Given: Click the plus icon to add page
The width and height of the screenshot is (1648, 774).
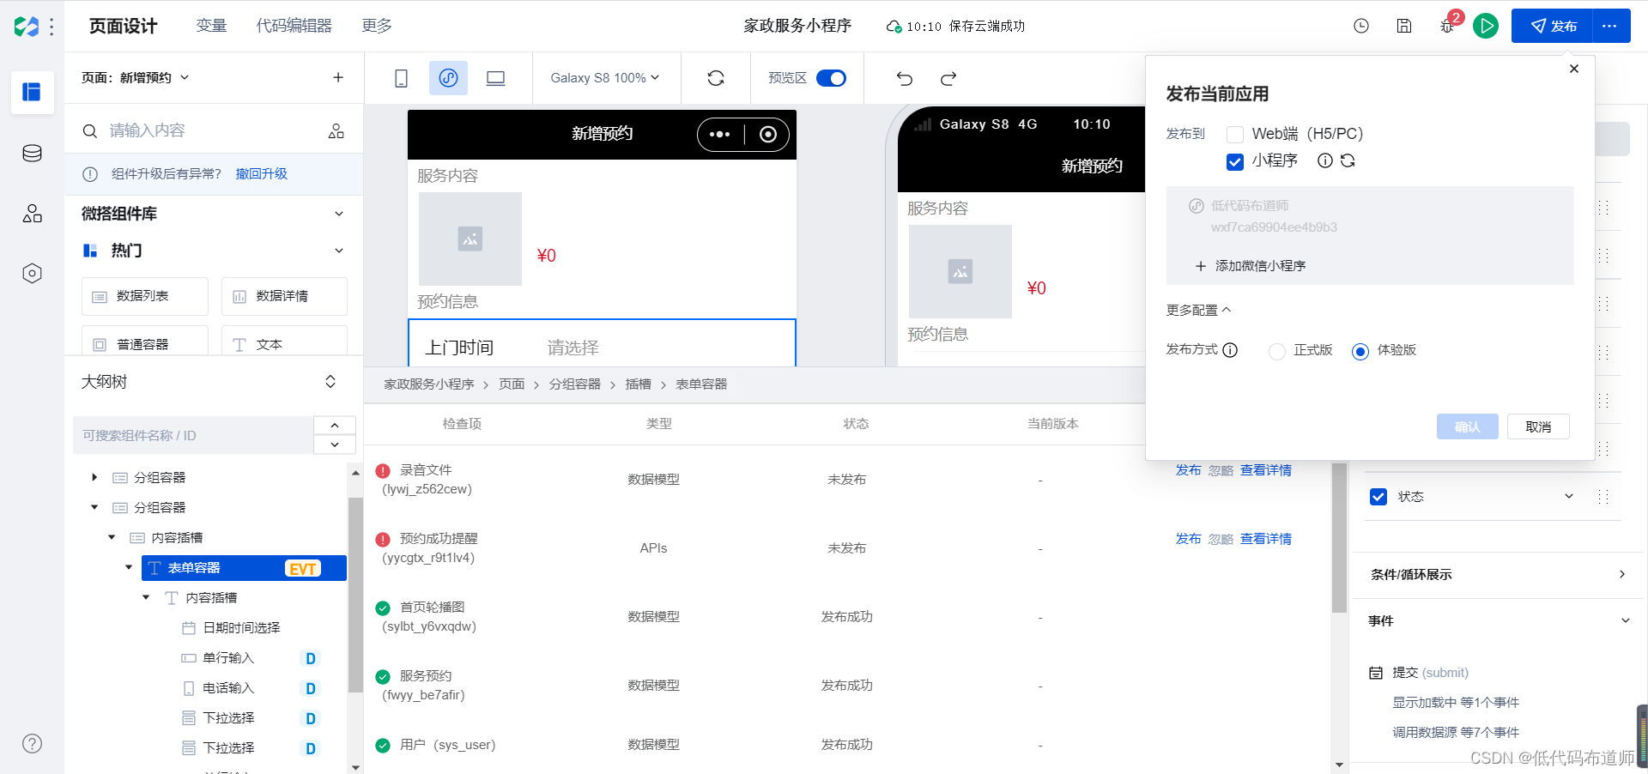Looking at the screenshot, I should point(338,77).
